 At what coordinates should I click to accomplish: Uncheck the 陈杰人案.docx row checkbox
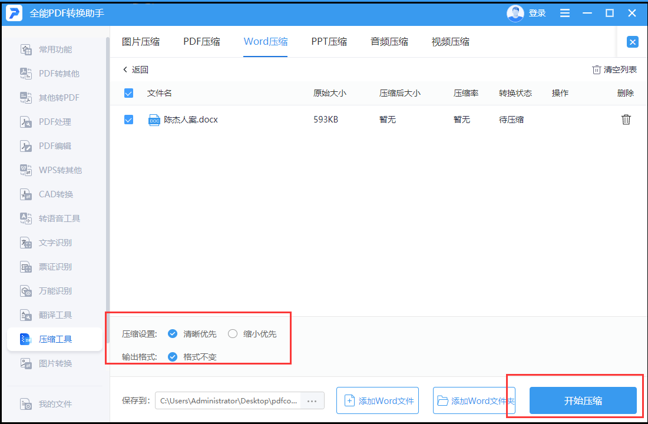[128, 120]
